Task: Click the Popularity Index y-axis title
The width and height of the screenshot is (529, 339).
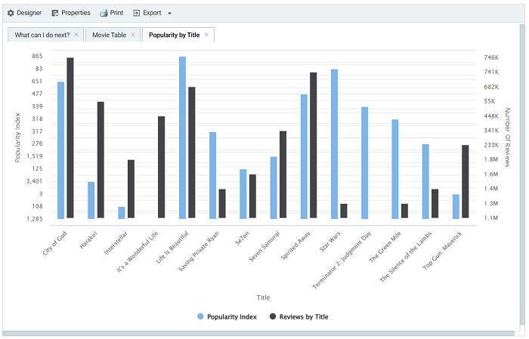Action: 18,137
